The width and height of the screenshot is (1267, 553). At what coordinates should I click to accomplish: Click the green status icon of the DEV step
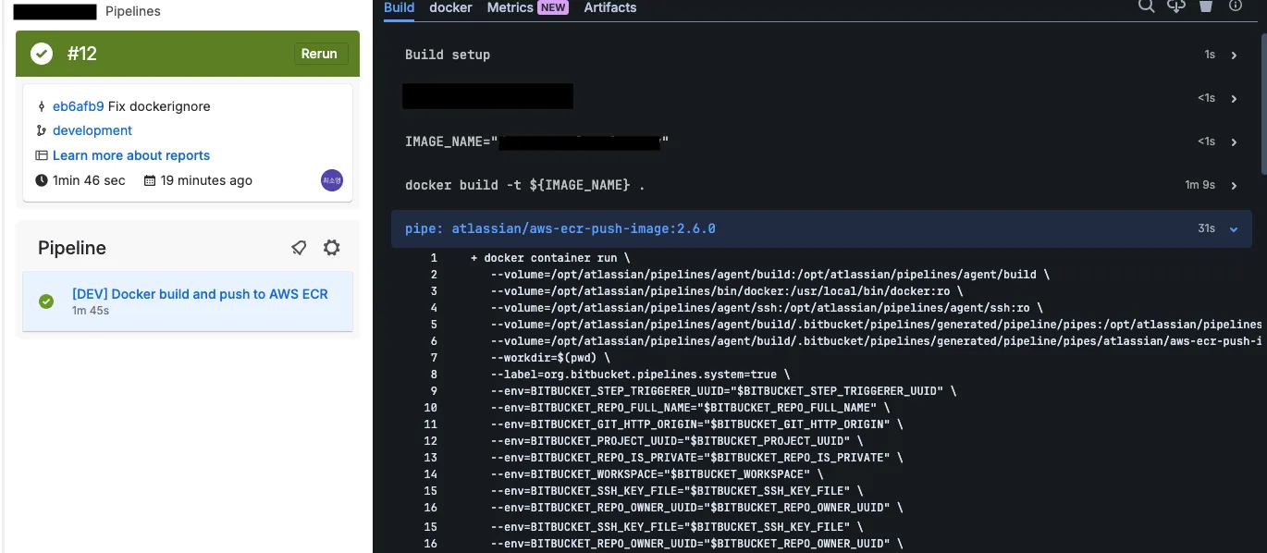coord(46,301)
